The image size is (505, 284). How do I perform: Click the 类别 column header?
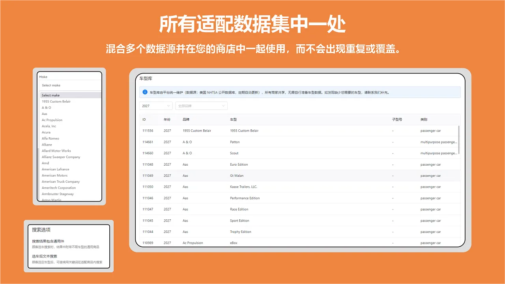pyautogui.click(x=424, y=120)
